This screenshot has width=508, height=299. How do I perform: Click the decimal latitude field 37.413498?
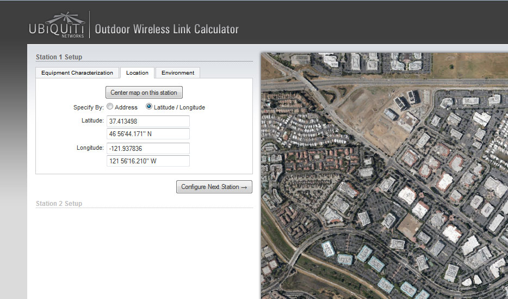pyautogui.click(x=148, y=121)
